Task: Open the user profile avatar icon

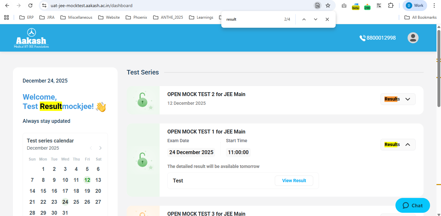Action: pos(413,38)
